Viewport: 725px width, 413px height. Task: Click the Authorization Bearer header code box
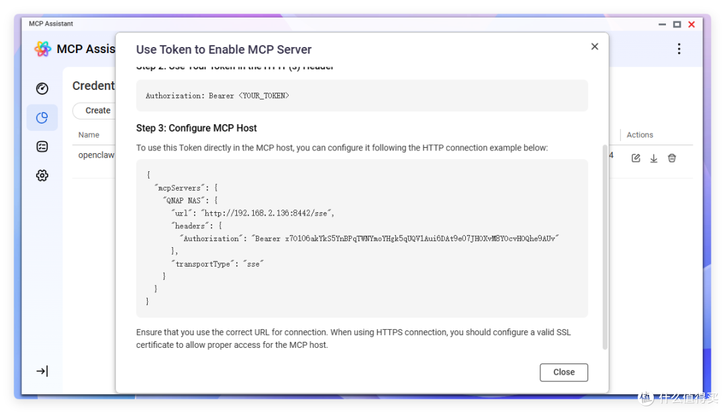pyautogui.click(x=362, y=96)
